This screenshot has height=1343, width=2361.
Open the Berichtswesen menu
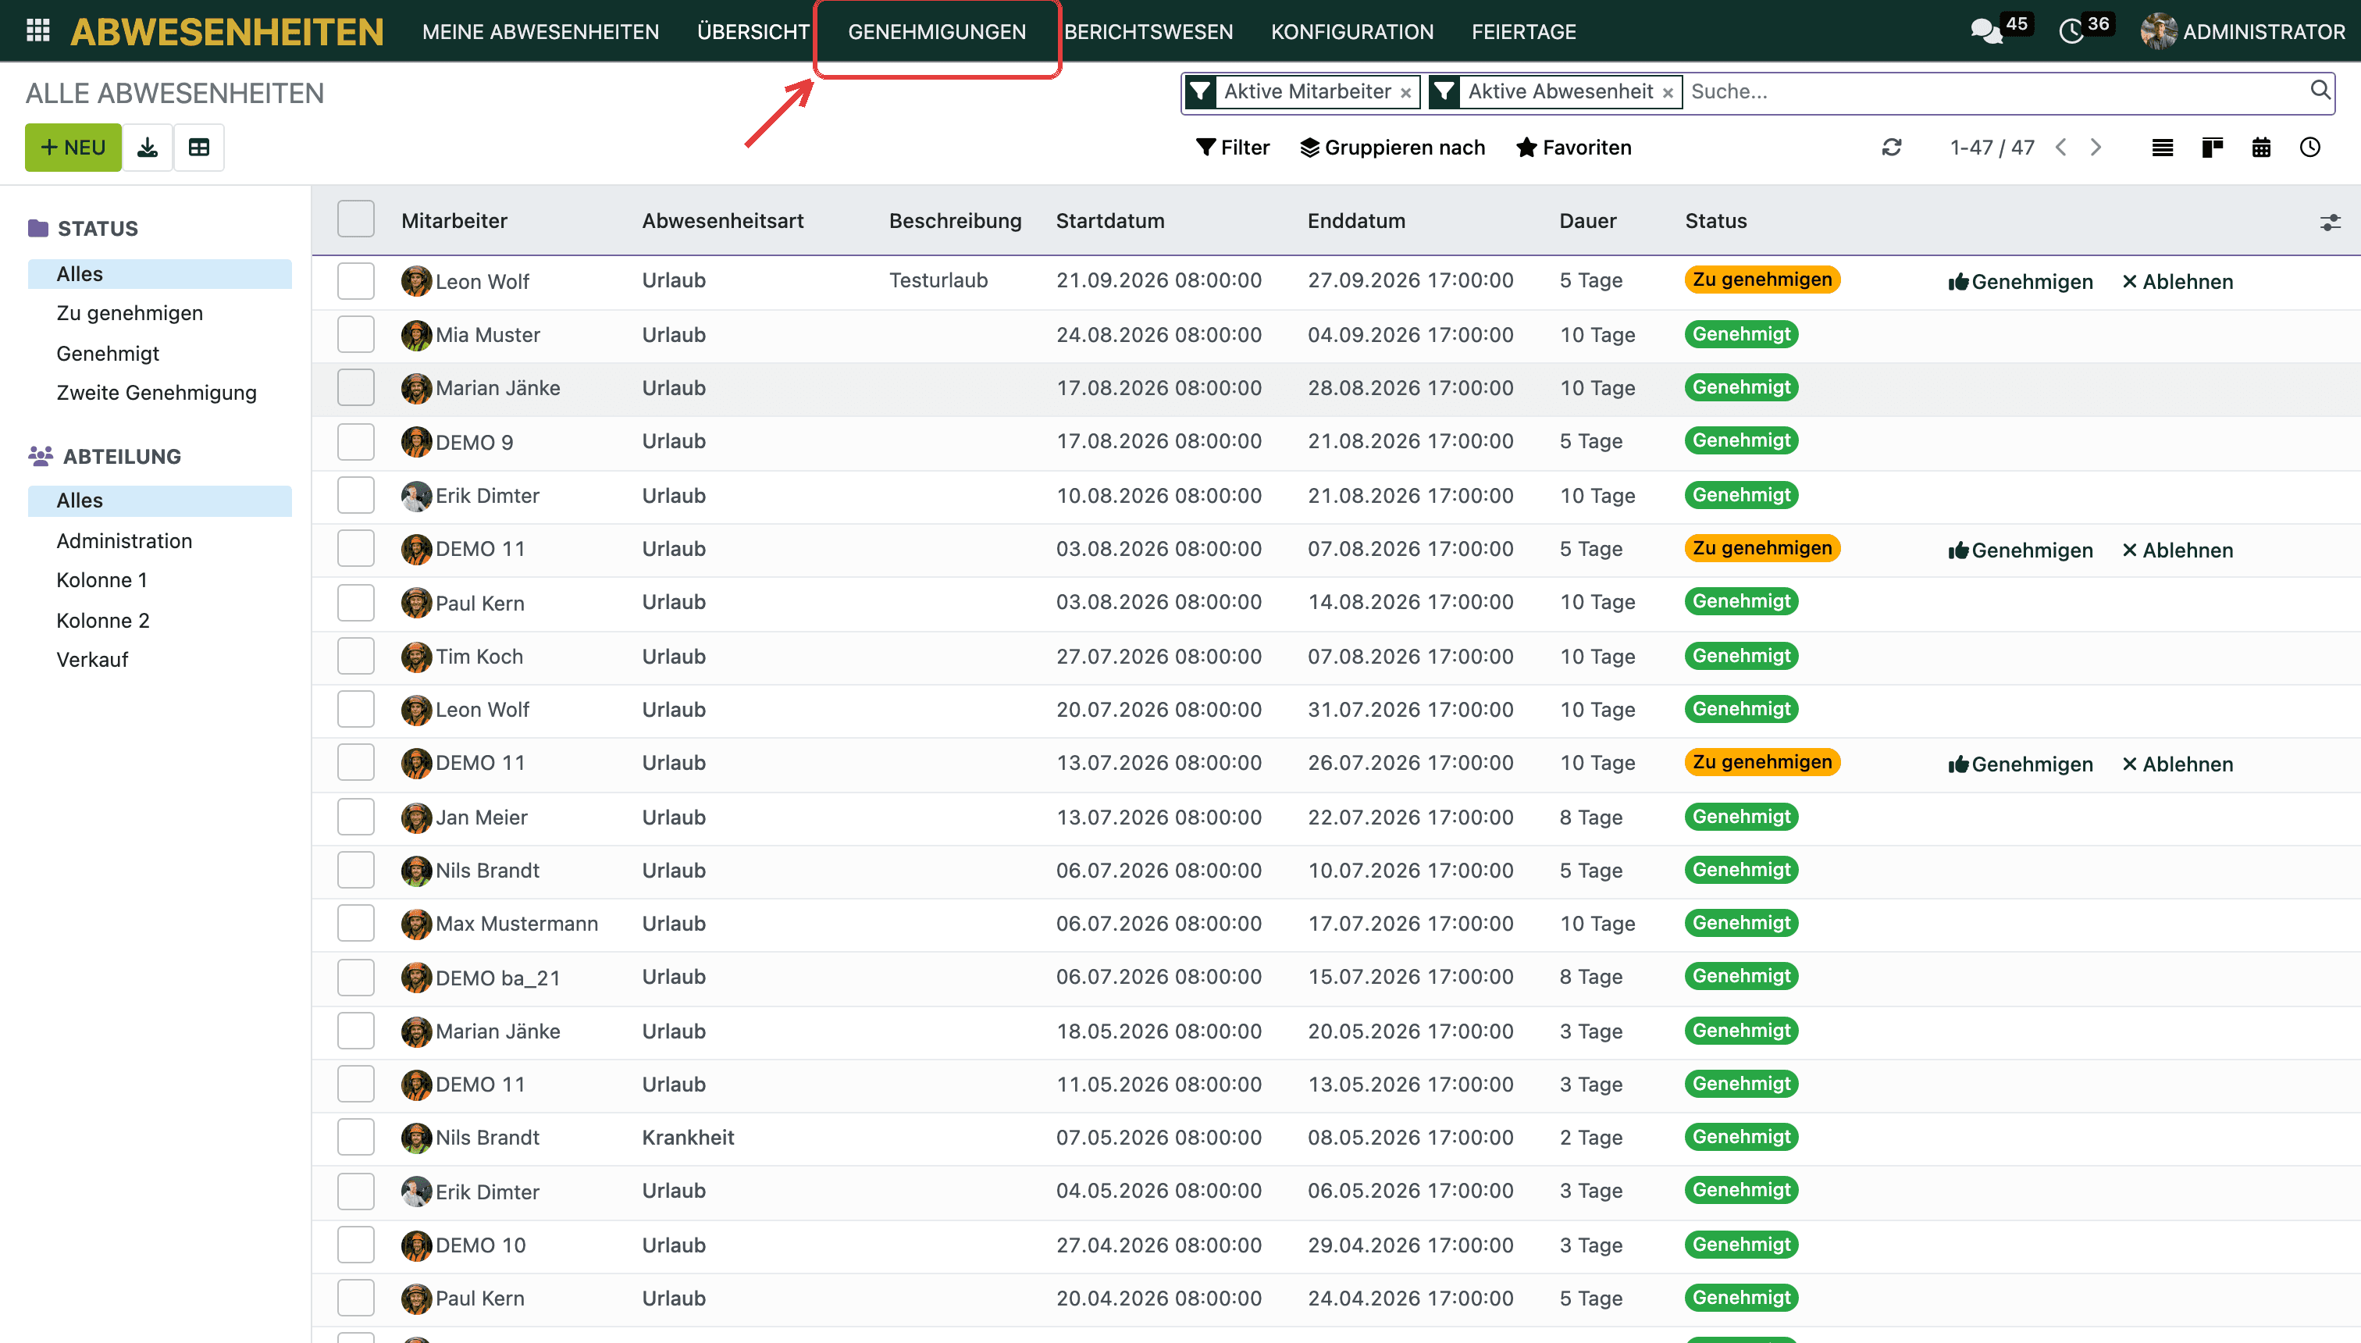1148,31
